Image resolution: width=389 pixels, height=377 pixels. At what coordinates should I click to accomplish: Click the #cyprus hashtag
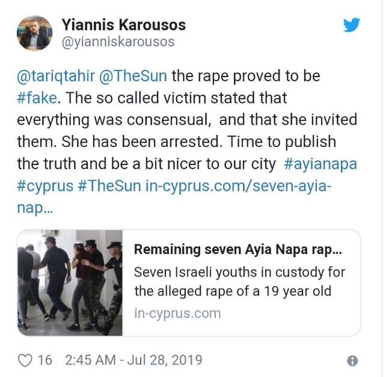pyautogui.click(x=44, y=185)
